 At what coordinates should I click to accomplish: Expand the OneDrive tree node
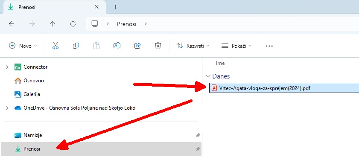[7, 108]
